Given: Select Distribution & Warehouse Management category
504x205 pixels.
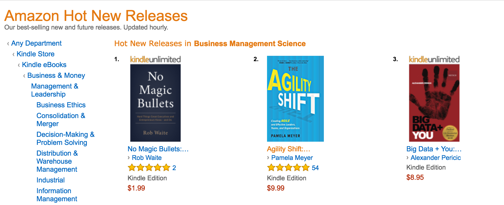Looking at the screenshot, I should [x=57, y=161].
